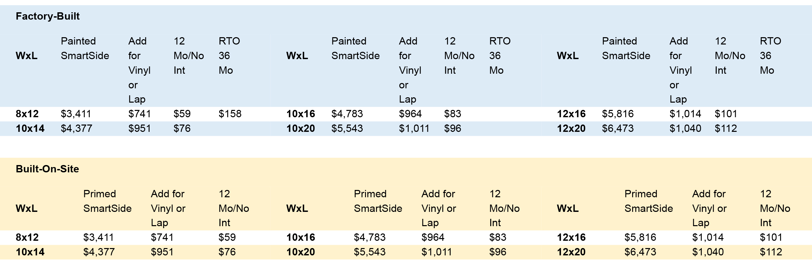The height and width of the screenshot is (265, 812).
Task: Click Built-On-Site 12x20 vinyl add-on $1,040
Action: pyautogui.click(x=708, y=252)
